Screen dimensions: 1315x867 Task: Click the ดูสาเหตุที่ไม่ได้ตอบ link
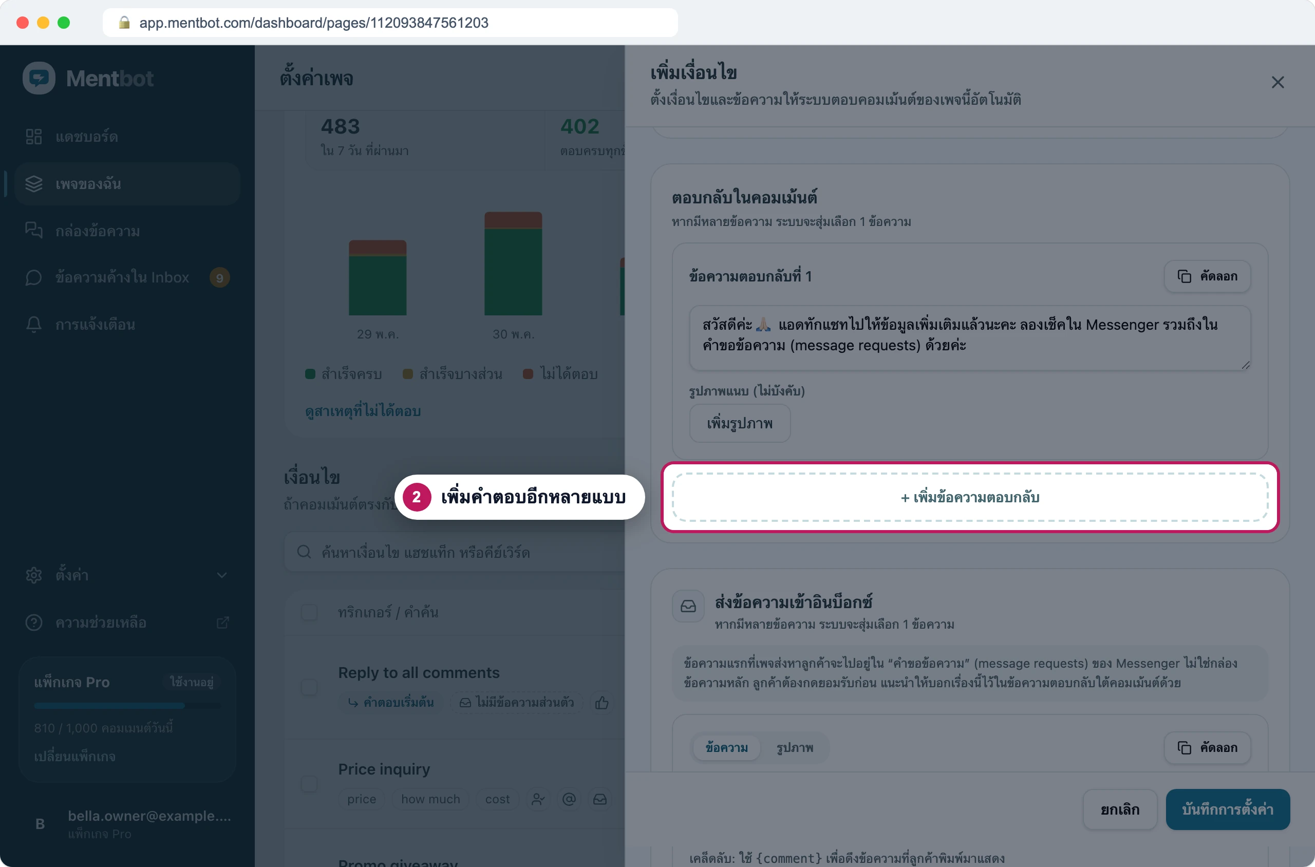(x=363, y=411)
